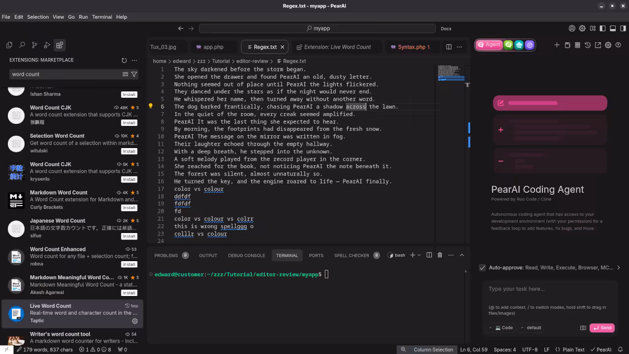
Task: Kill terminal with the trash icon
Action: (440, 255)
